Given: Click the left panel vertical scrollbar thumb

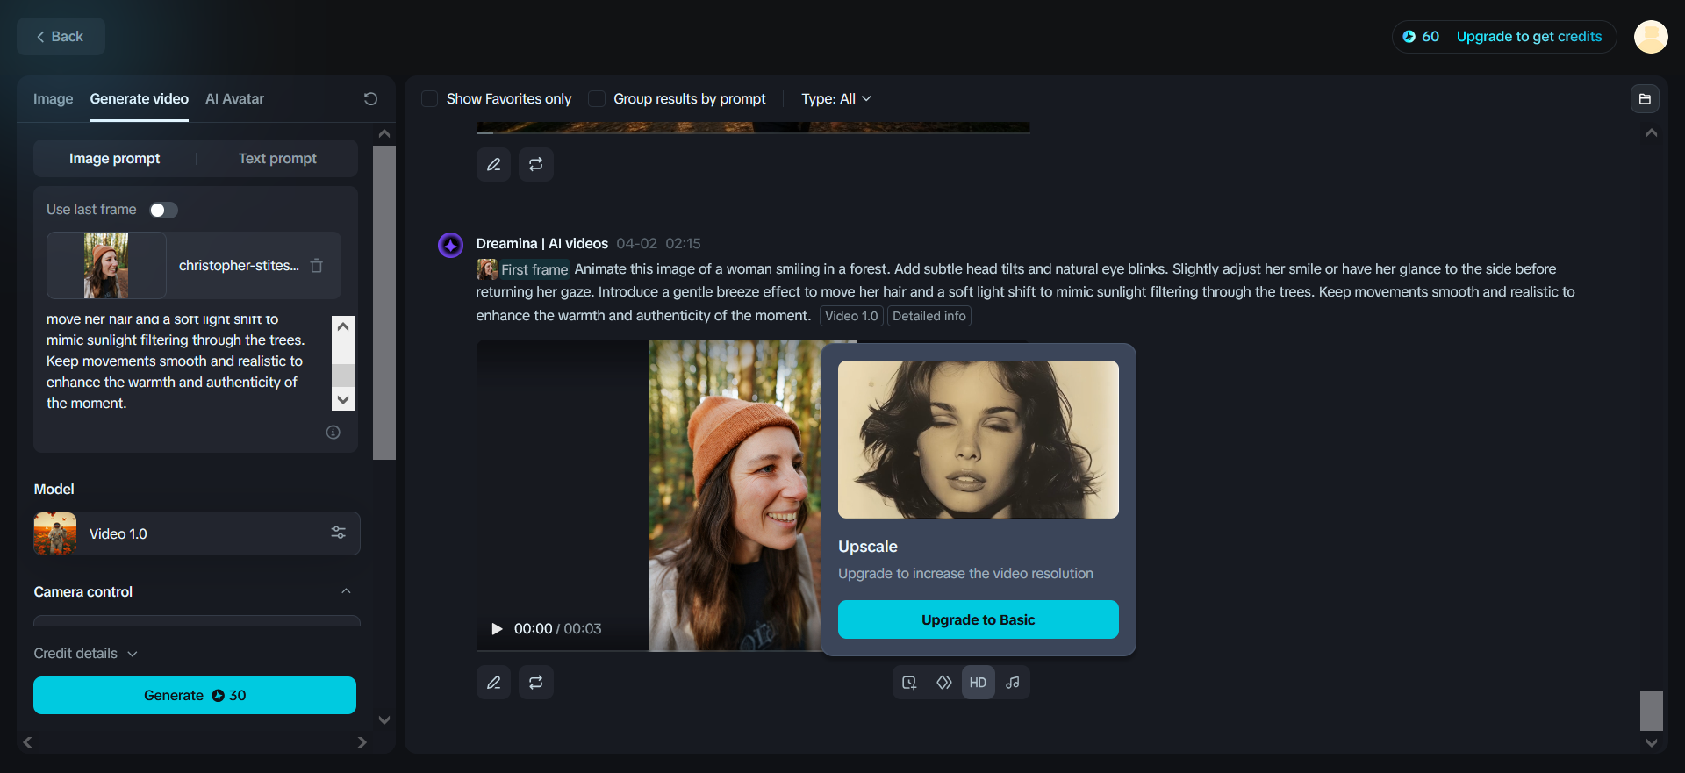Looking at the screenshot, I should coord(384,303).
